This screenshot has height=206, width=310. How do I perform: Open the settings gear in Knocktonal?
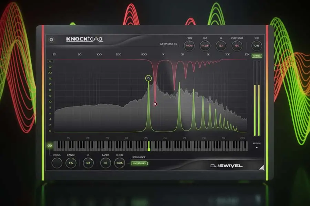[51, 39]
